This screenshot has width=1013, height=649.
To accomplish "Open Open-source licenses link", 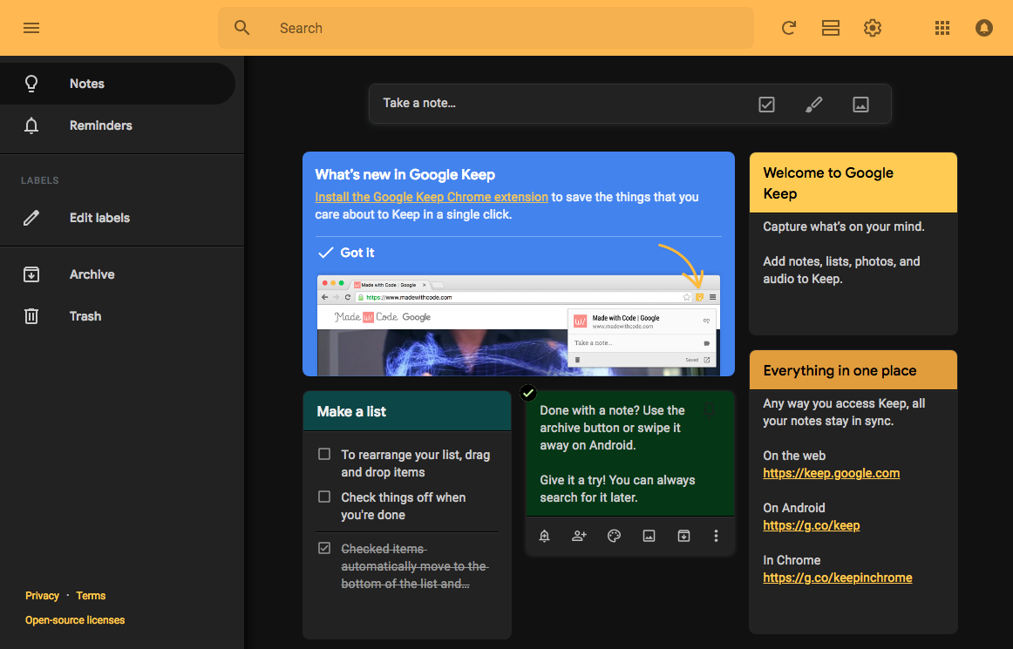I will (x=75, y=620).
